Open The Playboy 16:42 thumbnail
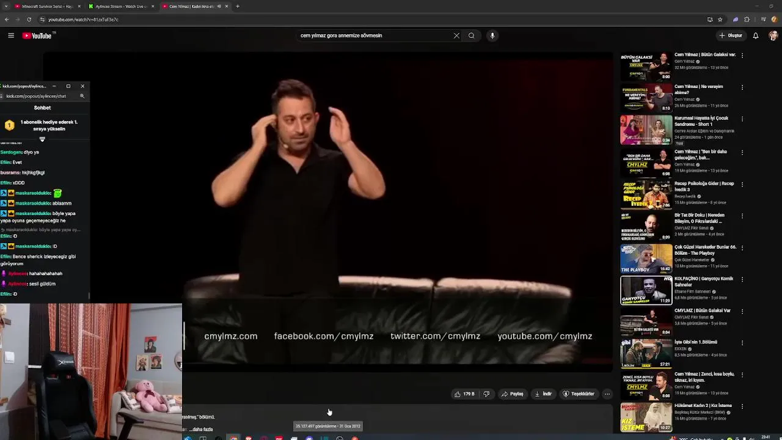The height and width of the screenshot is (440, 782). [646, 258]
